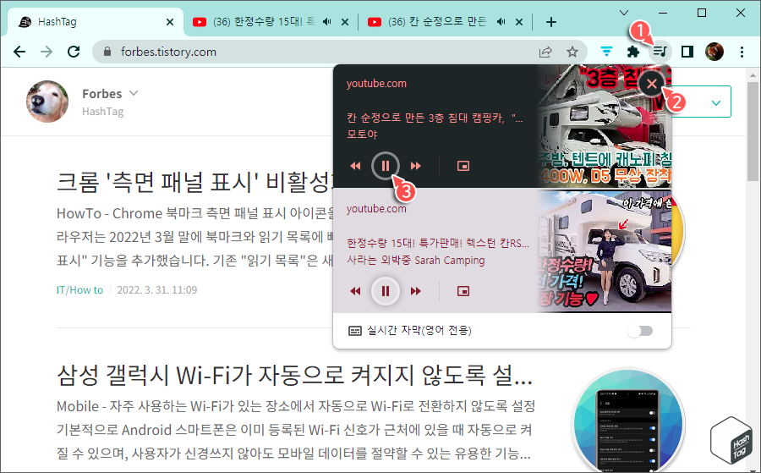
Task: Enter picture-in-picture for 한정수량 15대 video
Action: click(463, 291)
